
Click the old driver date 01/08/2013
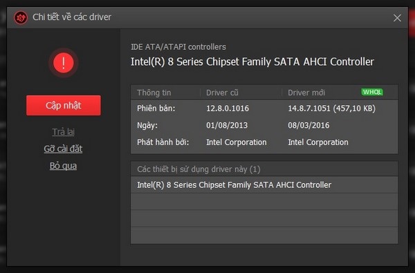[x=227, y=125]
